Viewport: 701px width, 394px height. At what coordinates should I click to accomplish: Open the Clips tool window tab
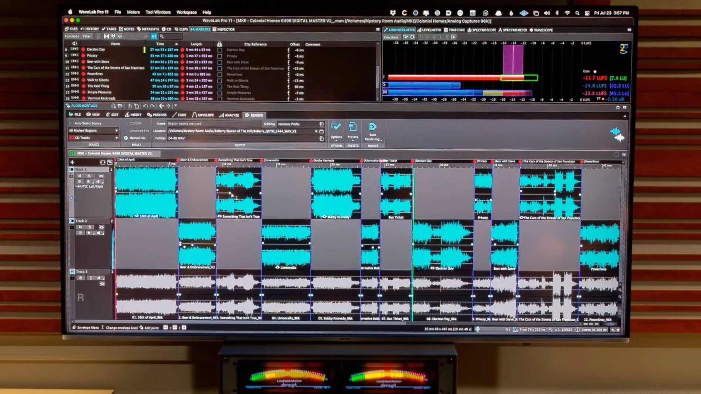tap(181, 29)
